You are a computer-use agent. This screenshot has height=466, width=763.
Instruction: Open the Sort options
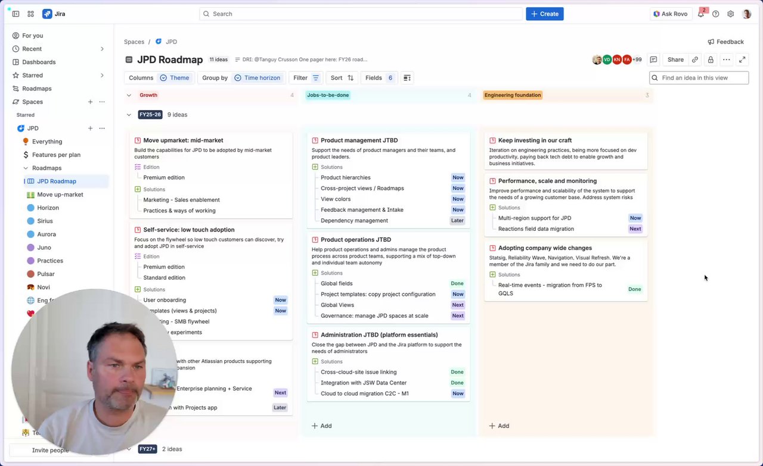[x=342, y=78]
